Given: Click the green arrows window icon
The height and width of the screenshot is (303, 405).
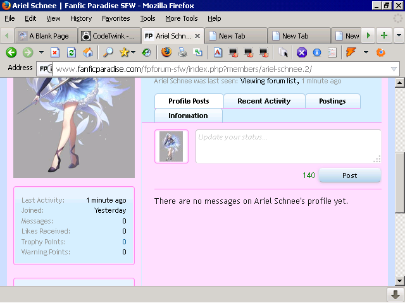Looking at the screenshot, I should (198, 52).
